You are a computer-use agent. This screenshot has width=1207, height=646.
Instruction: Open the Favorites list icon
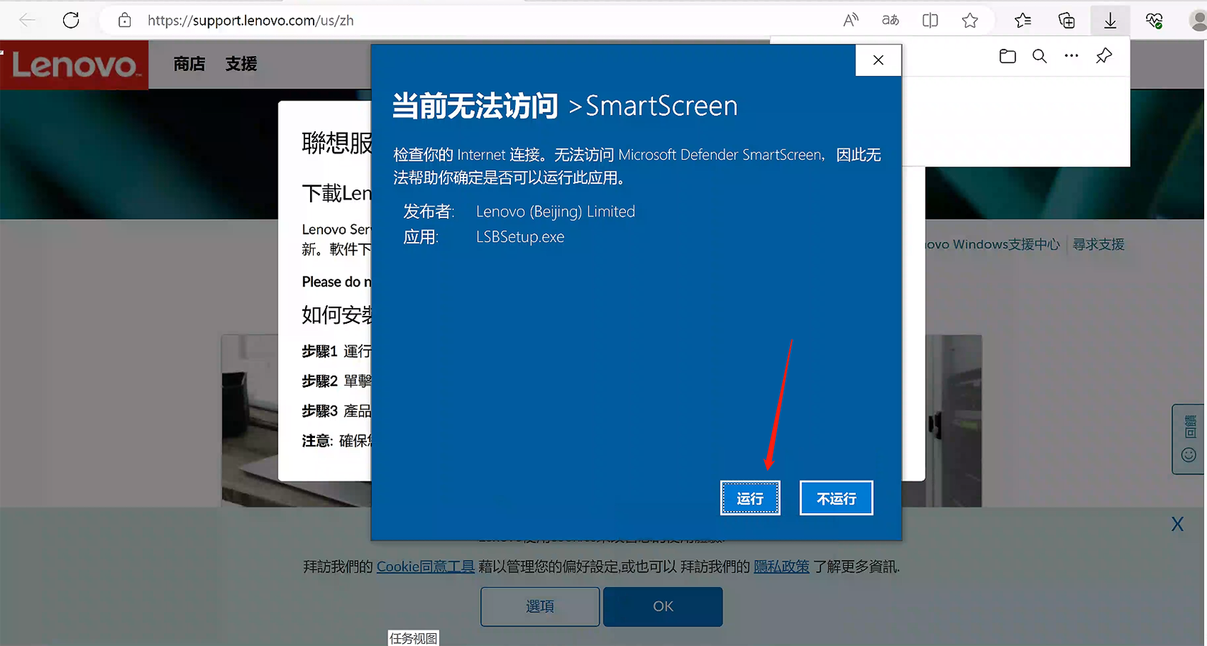[x=1023, y=20]
